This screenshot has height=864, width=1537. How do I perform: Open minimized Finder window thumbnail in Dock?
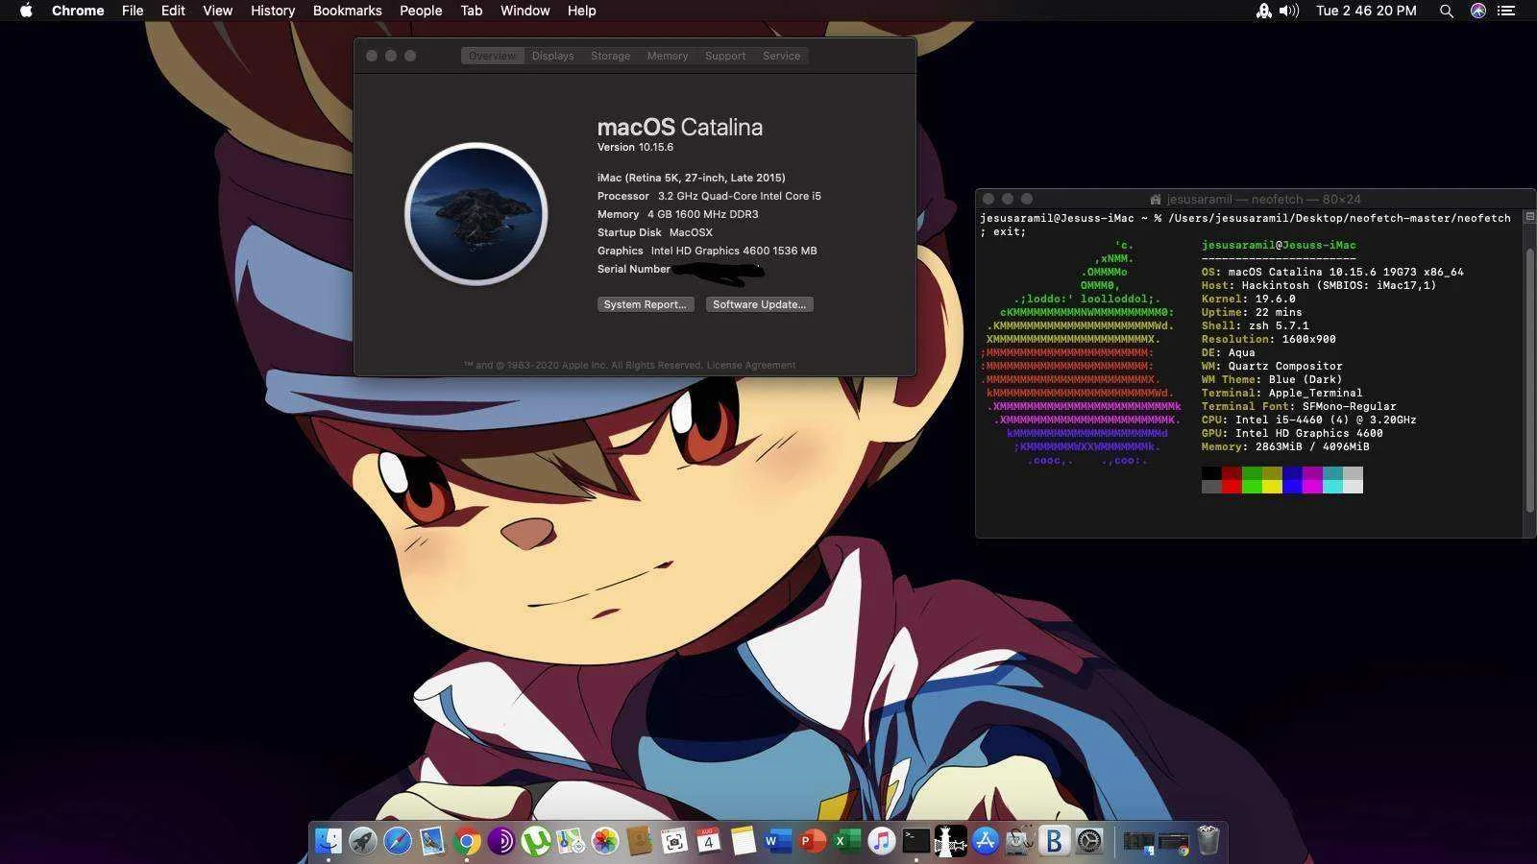pyautogui.click(x=1138, y=843)
